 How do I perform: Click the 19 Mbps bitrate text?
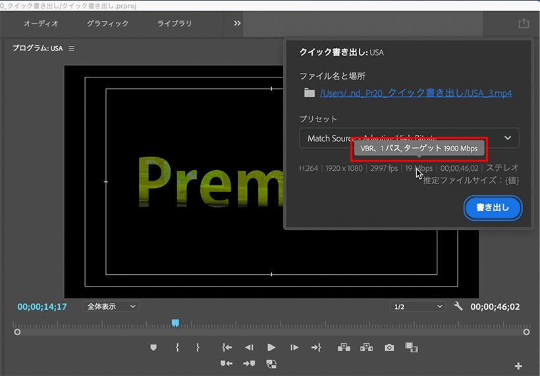[x=419, y=168]
